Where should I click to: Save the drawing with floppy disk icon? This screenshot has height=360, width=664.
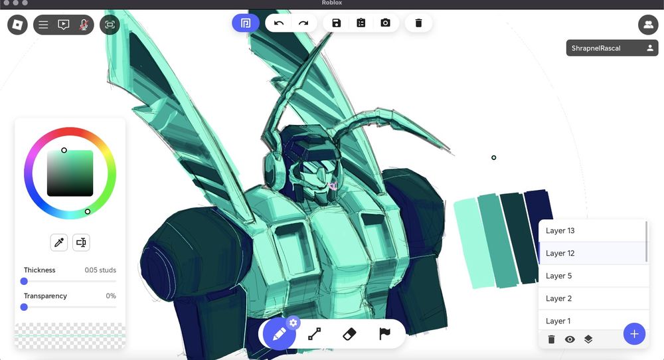tap(336, 23)
